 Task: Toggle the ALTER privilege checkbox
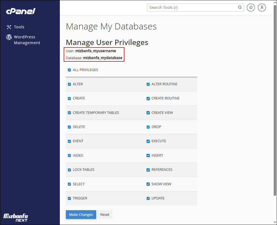point(69,84)
